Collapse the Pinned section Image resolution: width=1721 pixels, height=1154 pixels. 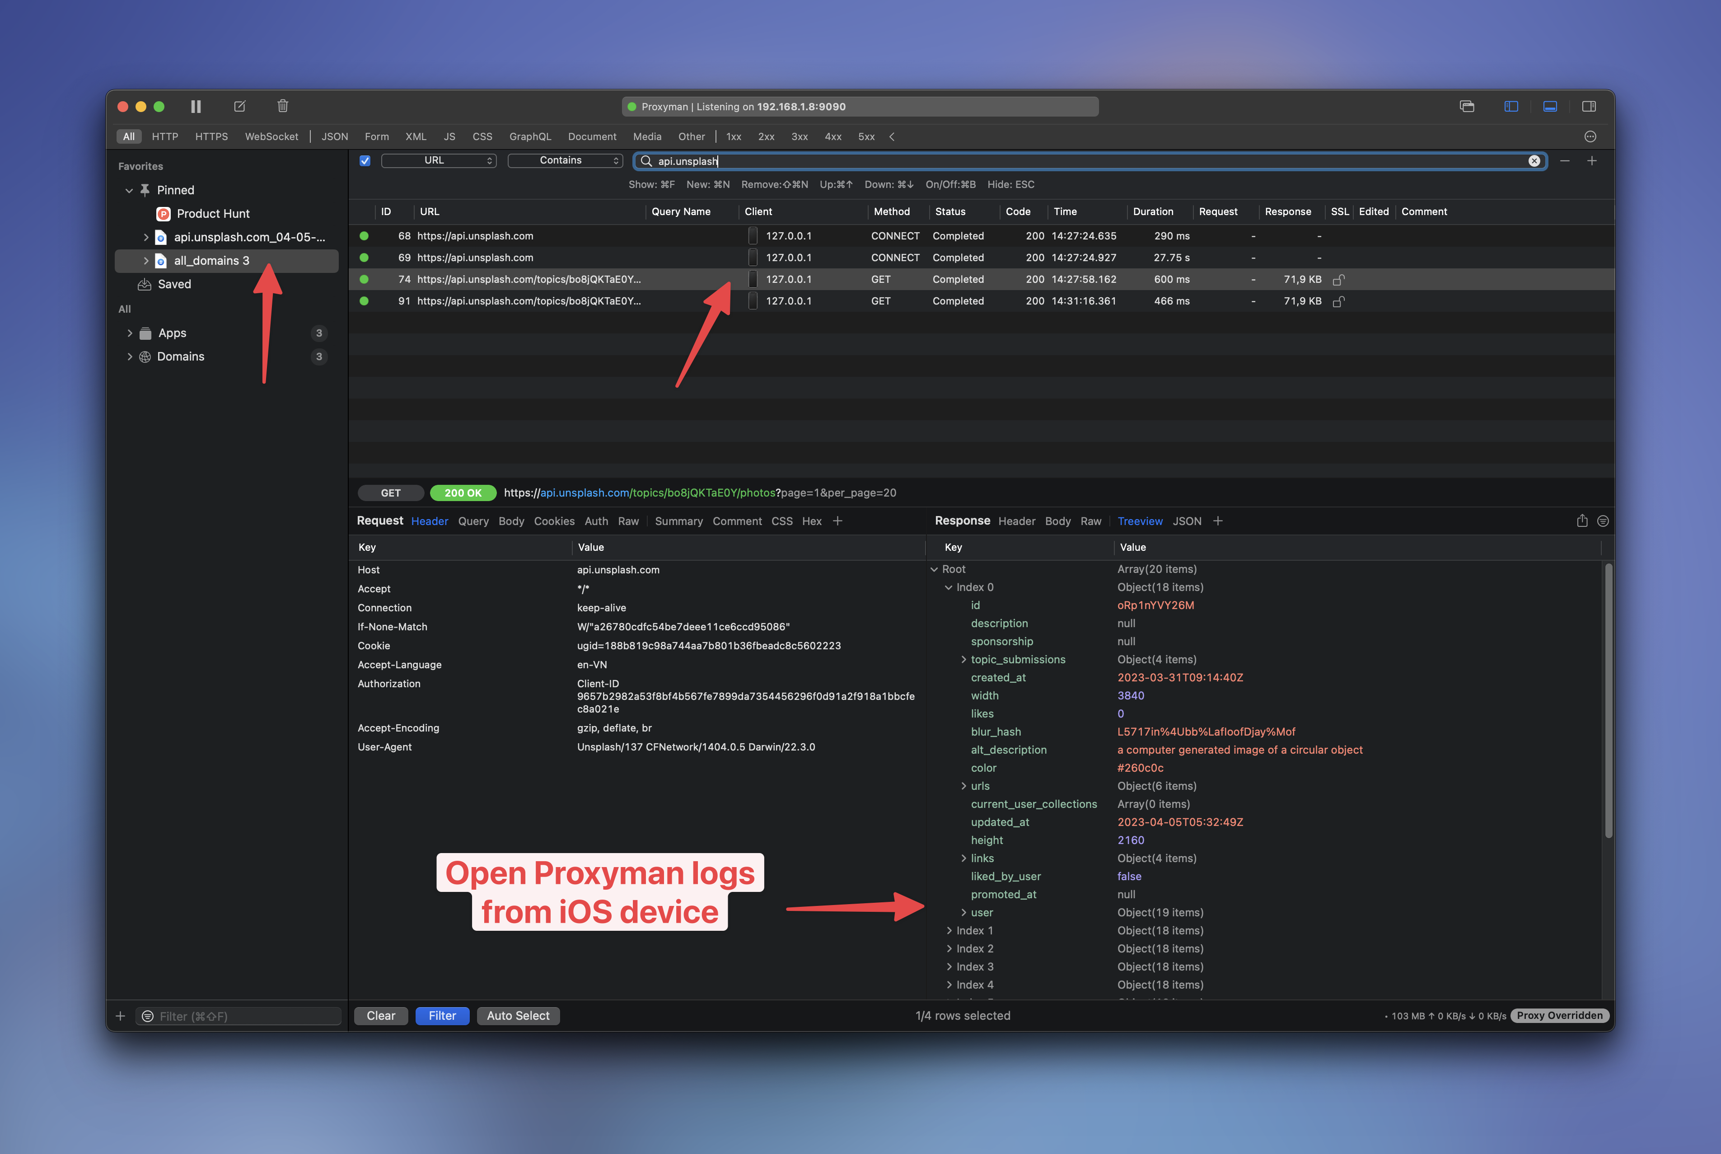pos(130,191)
